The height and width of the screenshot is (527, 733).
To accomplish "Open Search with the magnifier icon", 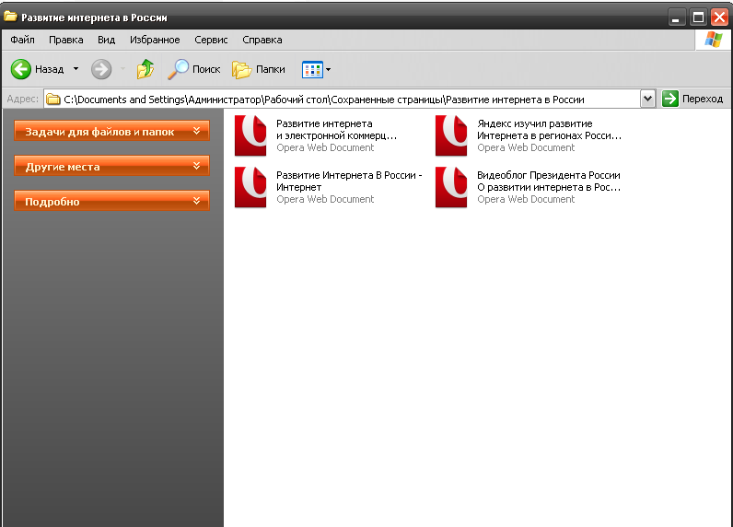I will click(178, 69).
